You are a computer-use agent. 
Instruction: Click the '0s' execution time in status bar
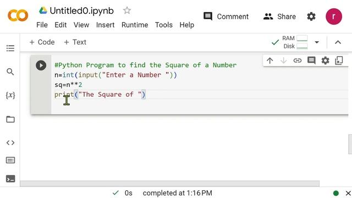[128, 193]
